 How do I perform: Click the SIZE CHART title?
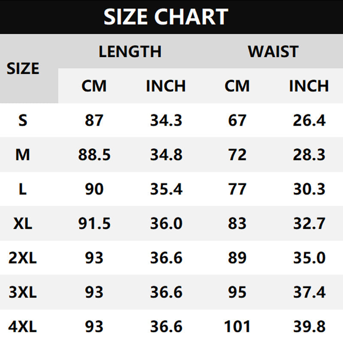165,17
